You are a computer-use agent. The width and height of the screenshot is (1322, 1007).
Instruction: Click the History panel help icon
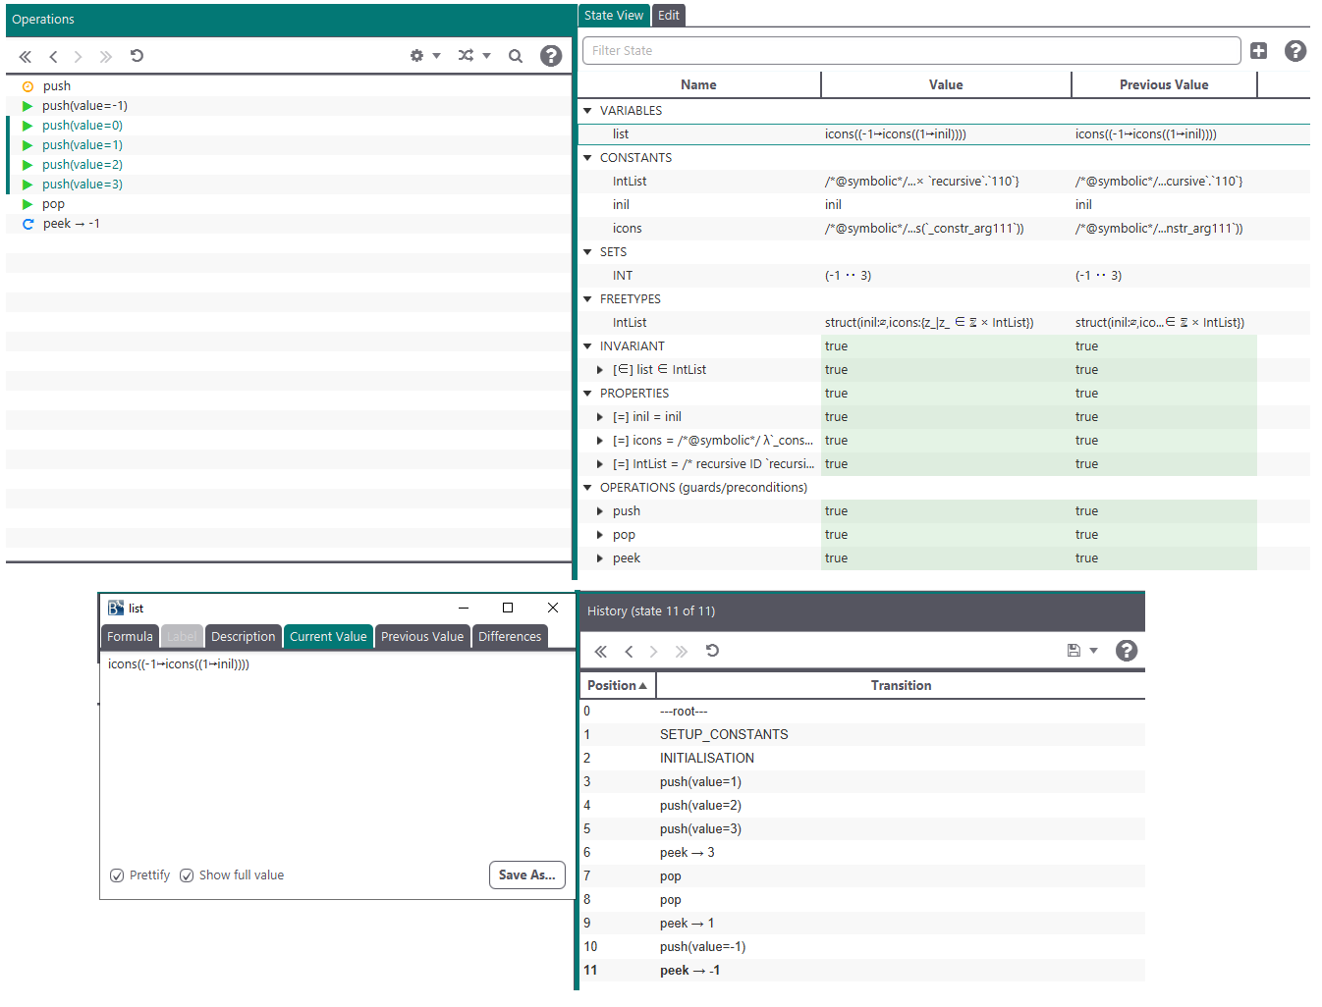[x=1127, y=651]
